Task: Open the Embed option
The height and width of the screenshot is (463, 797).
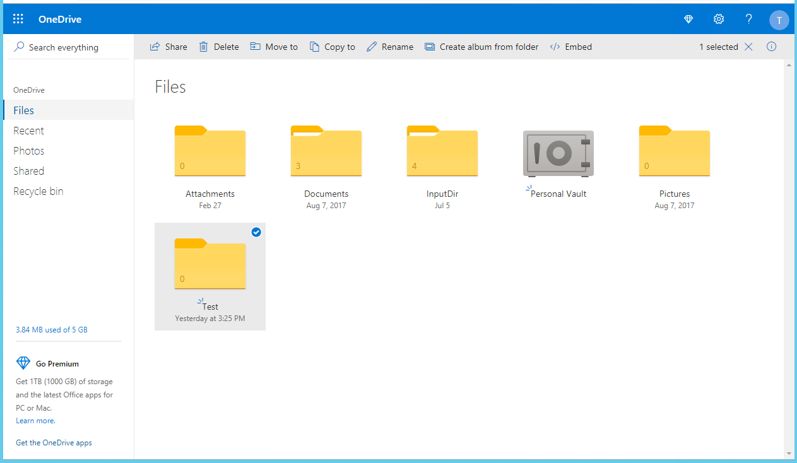Action: click(x=570, y=46)
